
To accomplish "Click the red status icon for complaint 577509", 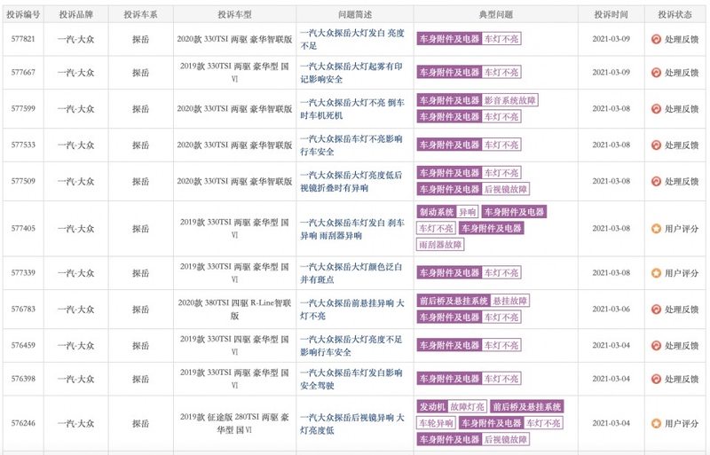I will coord(656,182).
